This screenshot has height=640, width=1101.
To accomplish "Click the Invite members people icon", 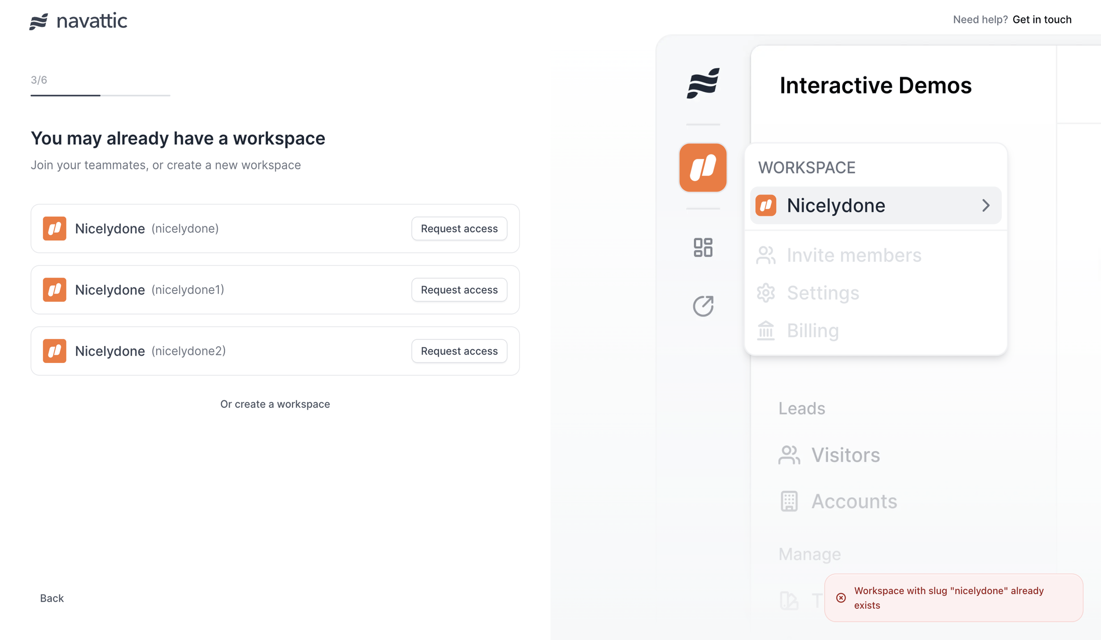I will pyautogui.click(x=766, y=255).
